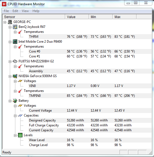Collapse the BenQ Joybook R47 node
This screenshot has height=157, width=154.
click(x=10, y=27)
